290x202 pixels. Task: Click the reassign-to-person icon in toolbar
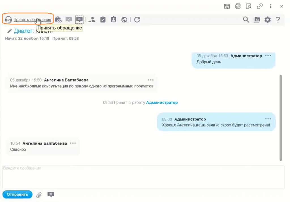[x=92, y=20]
